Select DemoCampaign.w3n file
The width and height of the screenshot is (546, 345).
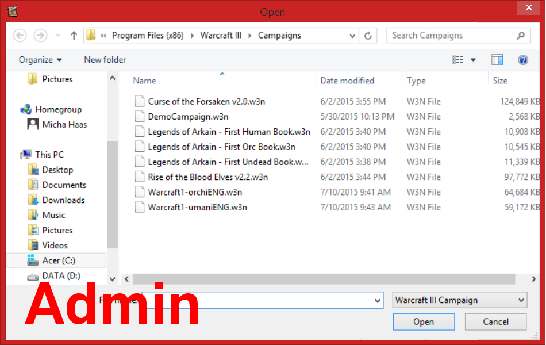pyautogui.click(x=188, y=117)
